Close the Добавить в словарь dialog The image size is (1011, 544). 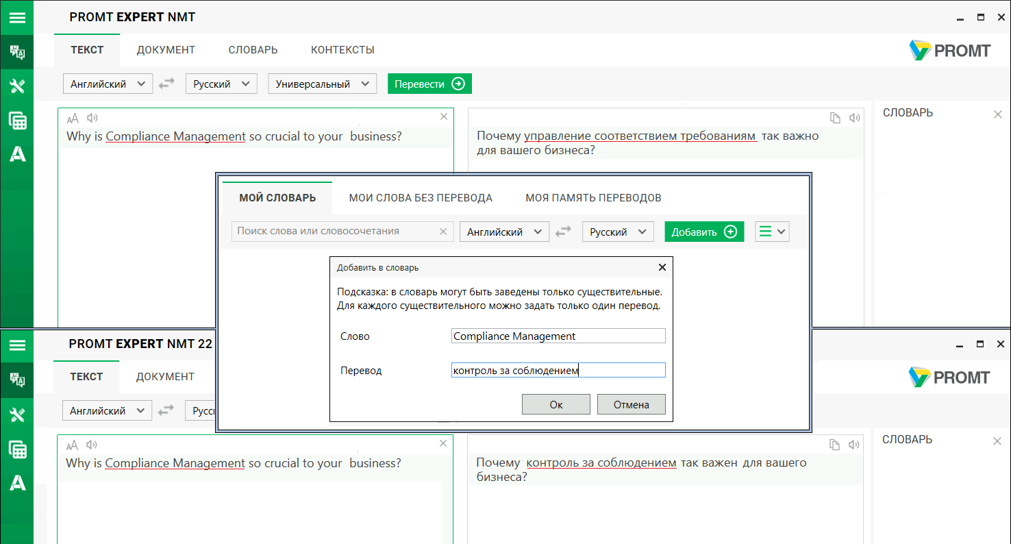(x=662, y=267)
